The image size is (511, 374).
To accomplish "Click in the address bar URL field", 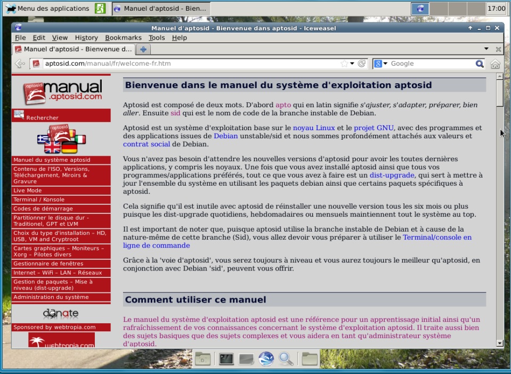I will [192, 63].
